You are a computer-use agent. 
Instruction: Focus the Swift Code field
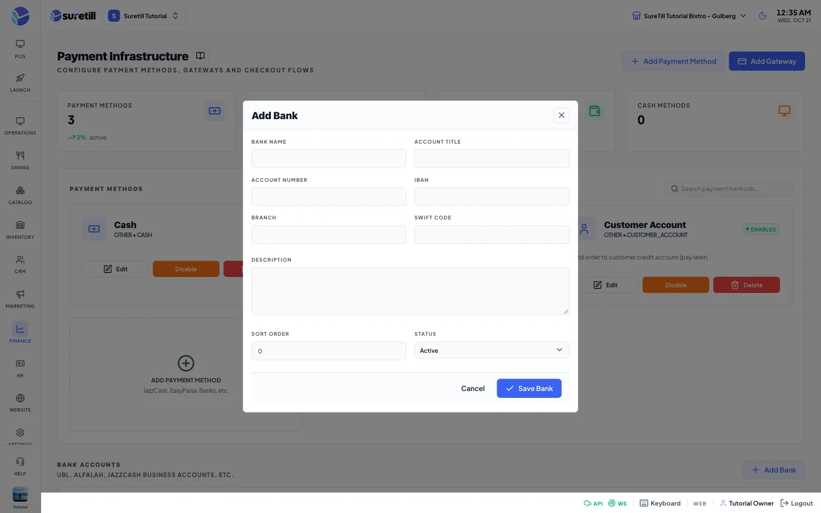click(x=491, y=234)
